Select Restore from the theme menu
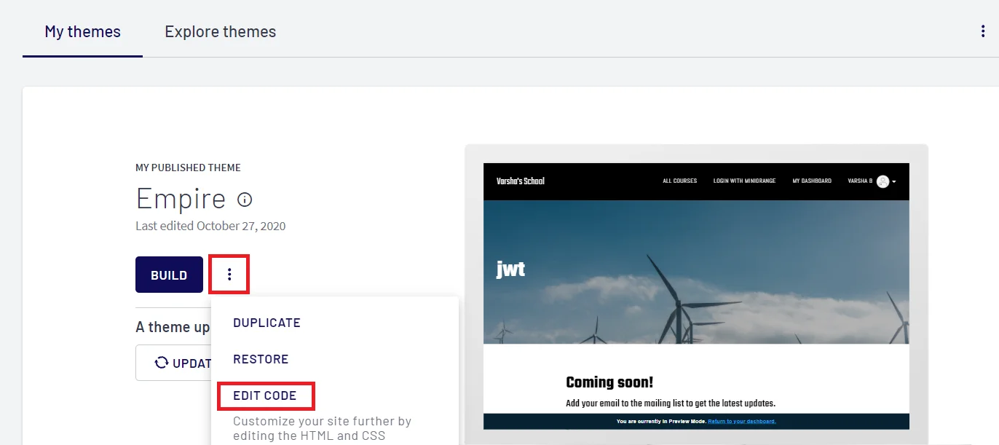999x445 pixels. click(x=261, y=358)
